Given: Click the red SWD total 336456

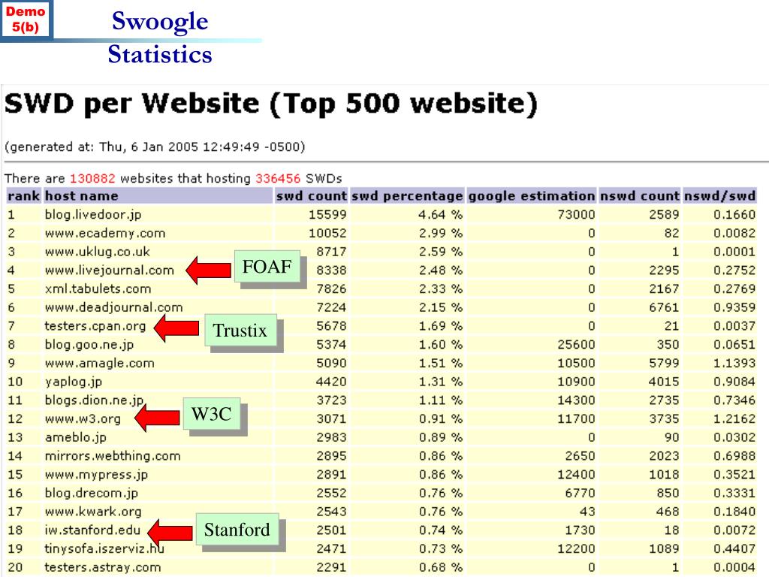Looking at the screenshot, I should [x=278, y=178].
